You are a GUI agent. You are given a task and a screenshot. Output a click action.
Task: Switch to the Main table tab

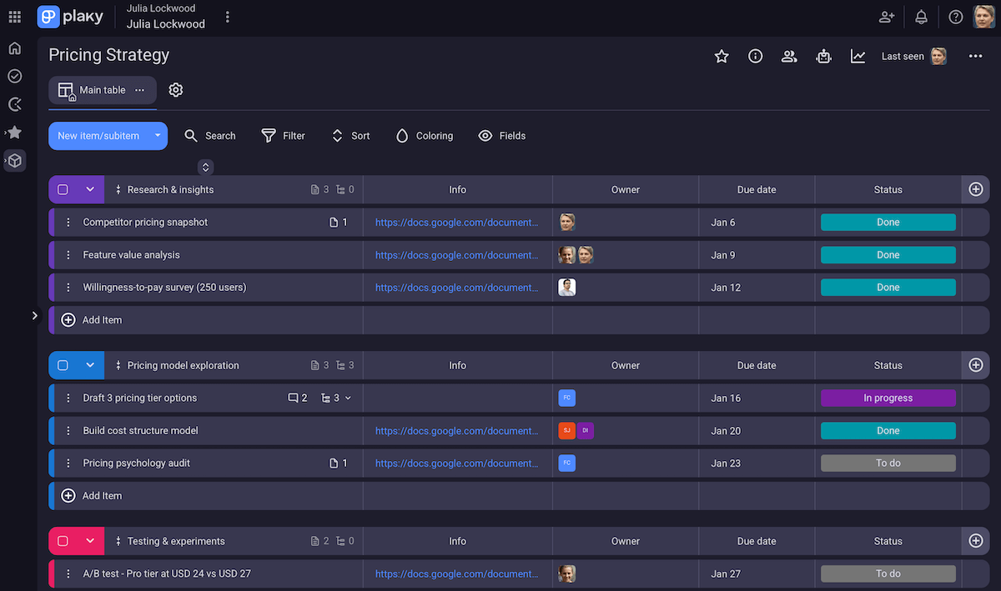pyautogui.click(x=102, y=89)
